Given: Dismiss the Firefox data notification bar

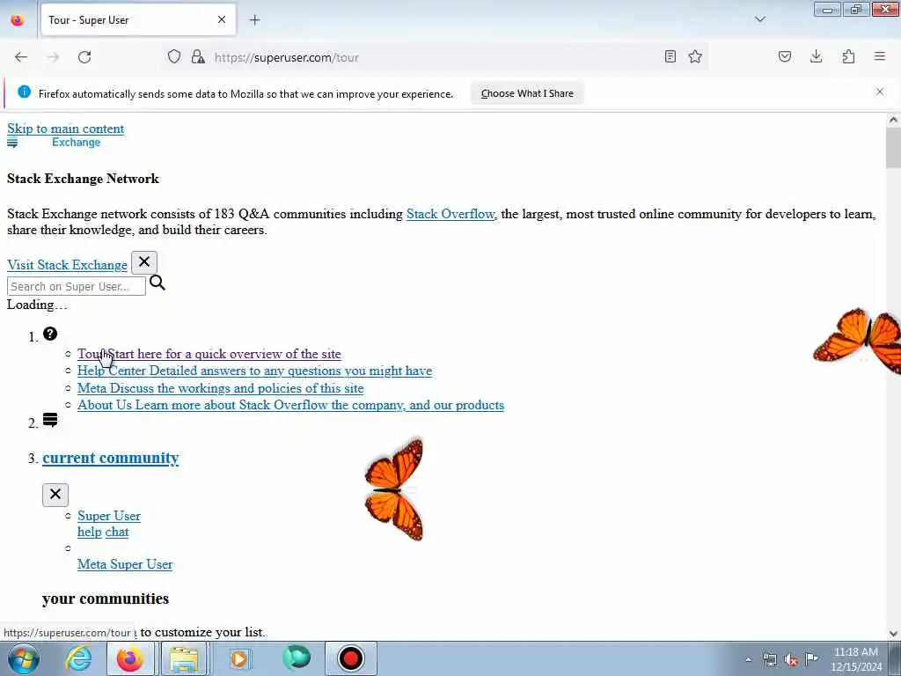Looking at the screenshot, I should click(x=880, y=92).
